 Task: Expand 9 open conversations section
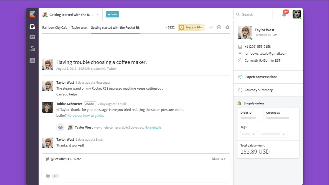pos(268,77)
